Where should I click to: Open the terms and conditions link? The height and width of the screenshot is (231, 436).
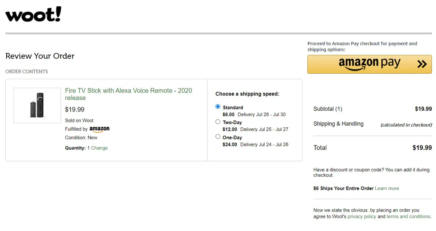tap(409, 216)
